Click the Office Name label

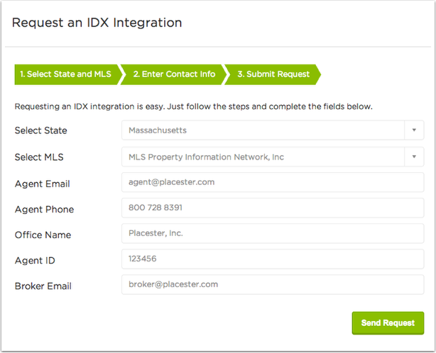[43, 235]
